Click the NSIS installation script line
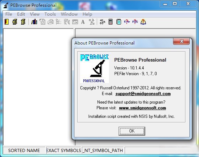 click(x=131, y=116)
